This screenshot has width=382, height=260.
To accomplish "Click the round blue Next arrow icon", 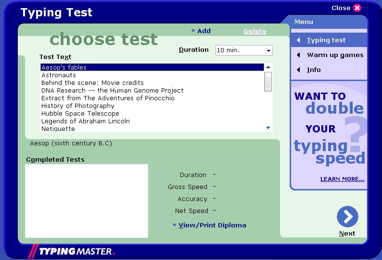I will [347, 216].
